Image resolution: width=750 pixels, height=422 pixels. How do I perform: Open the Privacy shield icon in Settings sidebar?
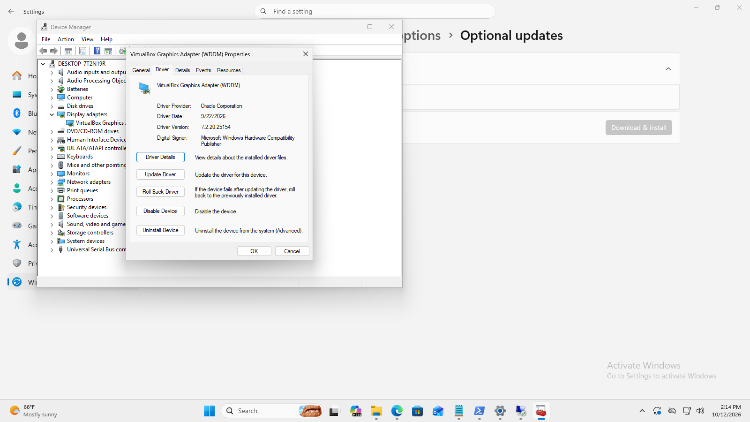tap(17, 263)
